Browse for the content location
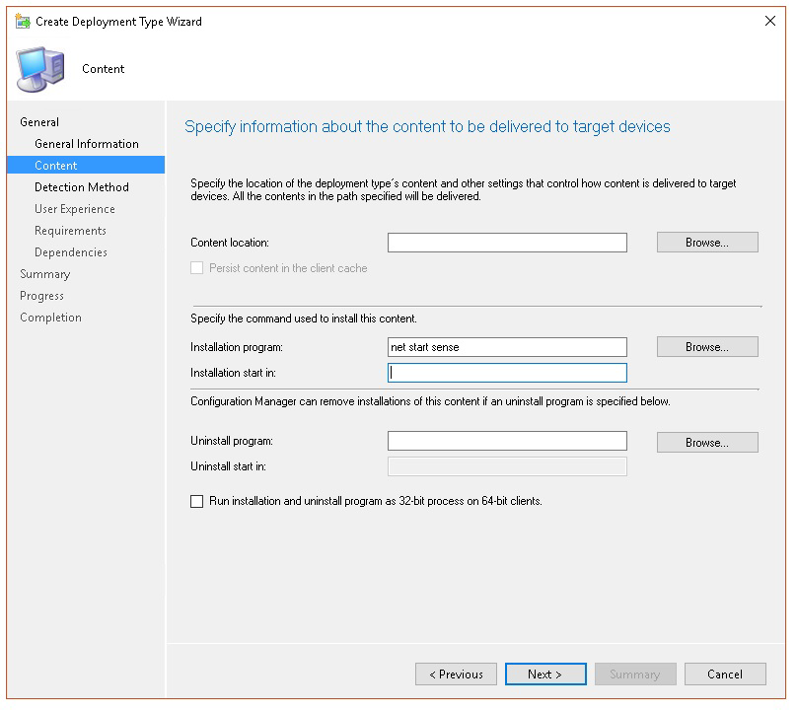This screenshot has width=797, height=710. click(707, 243)
